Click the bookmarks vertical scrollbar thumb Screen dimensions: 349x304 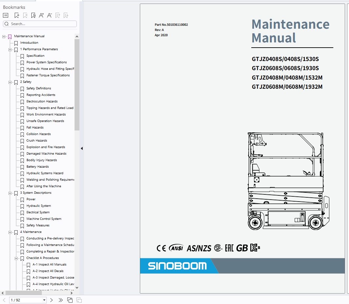[x=77, y=85]
